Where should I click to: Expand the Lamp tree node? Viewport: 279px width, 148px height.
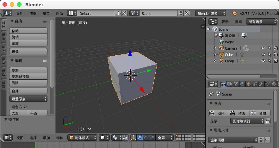coord(214,61)
